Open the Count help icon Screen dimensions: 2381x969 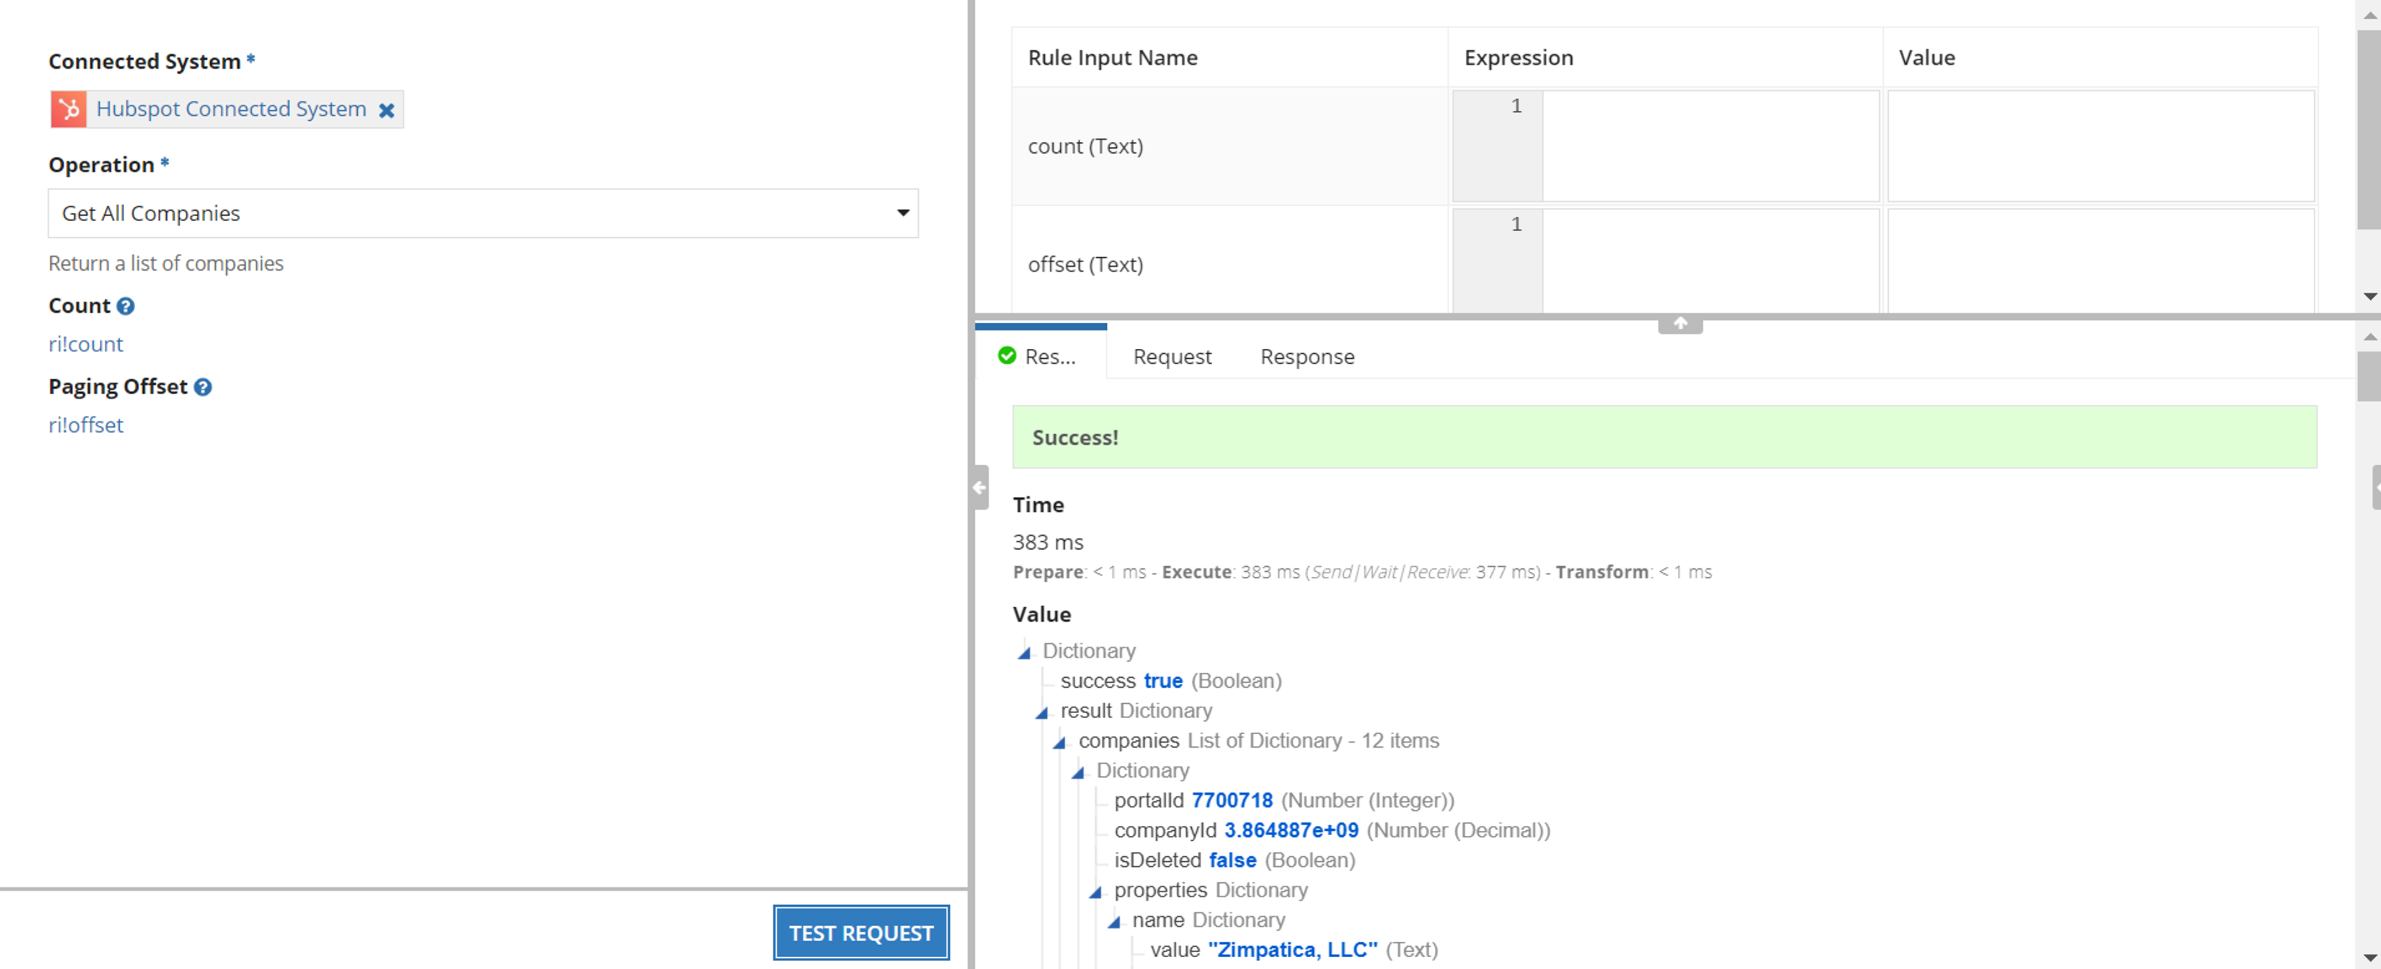click(126, 306)
